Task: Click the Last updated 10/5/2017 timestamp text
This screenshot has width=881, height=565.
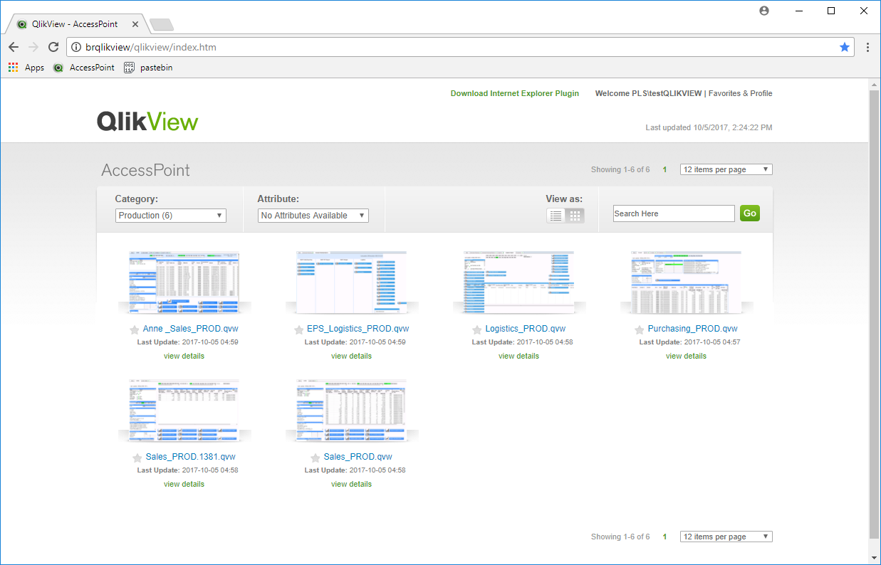Action: [709, 127]
